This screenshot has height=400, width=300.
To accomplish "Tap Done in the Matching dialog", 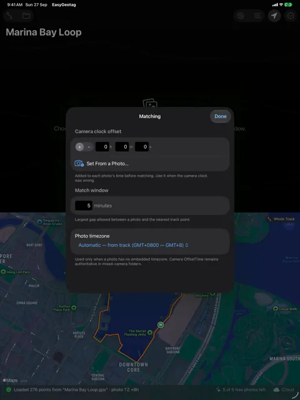I will point(221,116).
